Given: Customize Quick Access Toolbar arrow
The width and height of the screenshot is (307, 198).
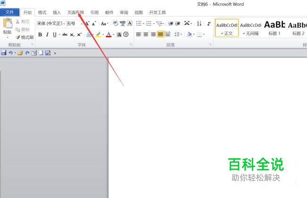Looking at the screenshot, I should click(x=55, y=53).
